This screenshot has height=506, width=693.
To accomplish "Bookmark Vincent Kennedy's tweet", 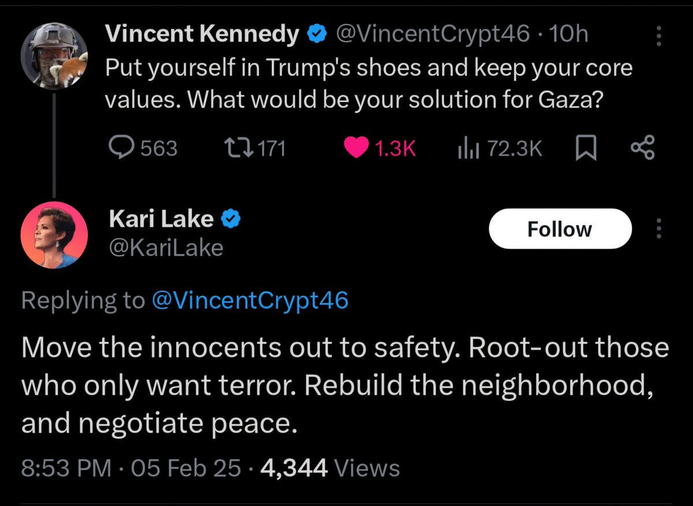I will [x=584, y=148].
